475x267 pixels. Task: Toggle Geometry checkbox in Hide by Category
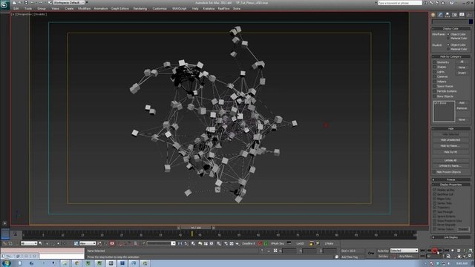pos(435,62)
